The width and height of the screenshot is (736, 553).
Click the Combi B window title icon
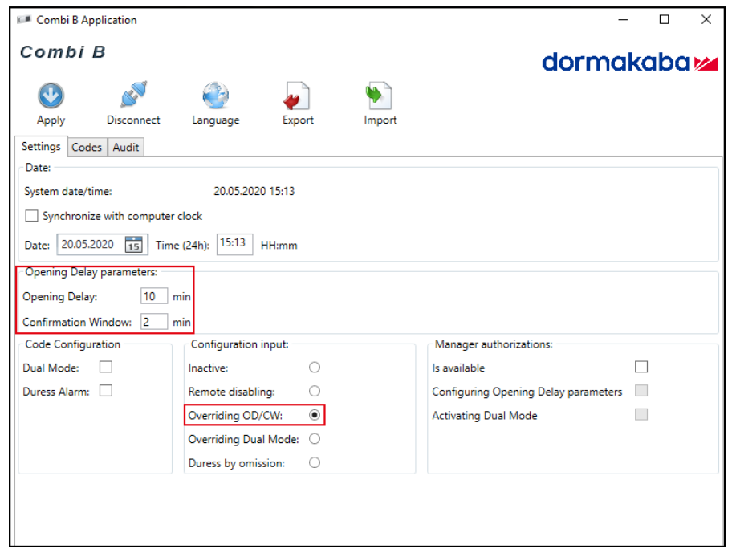tap(23, 20)
